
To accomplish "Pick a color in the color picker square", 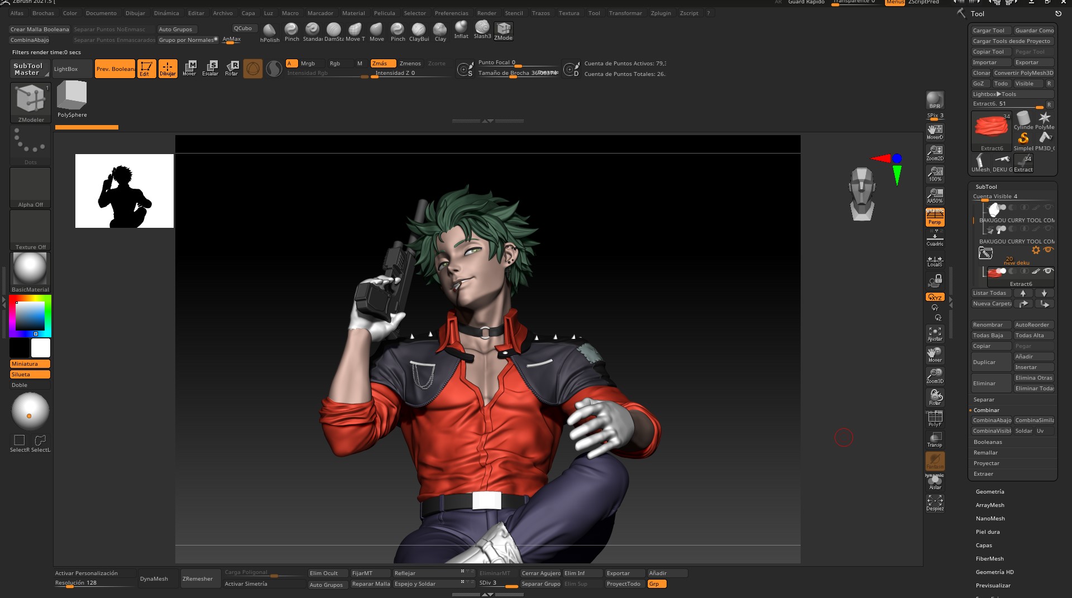I will coord(30,317).
